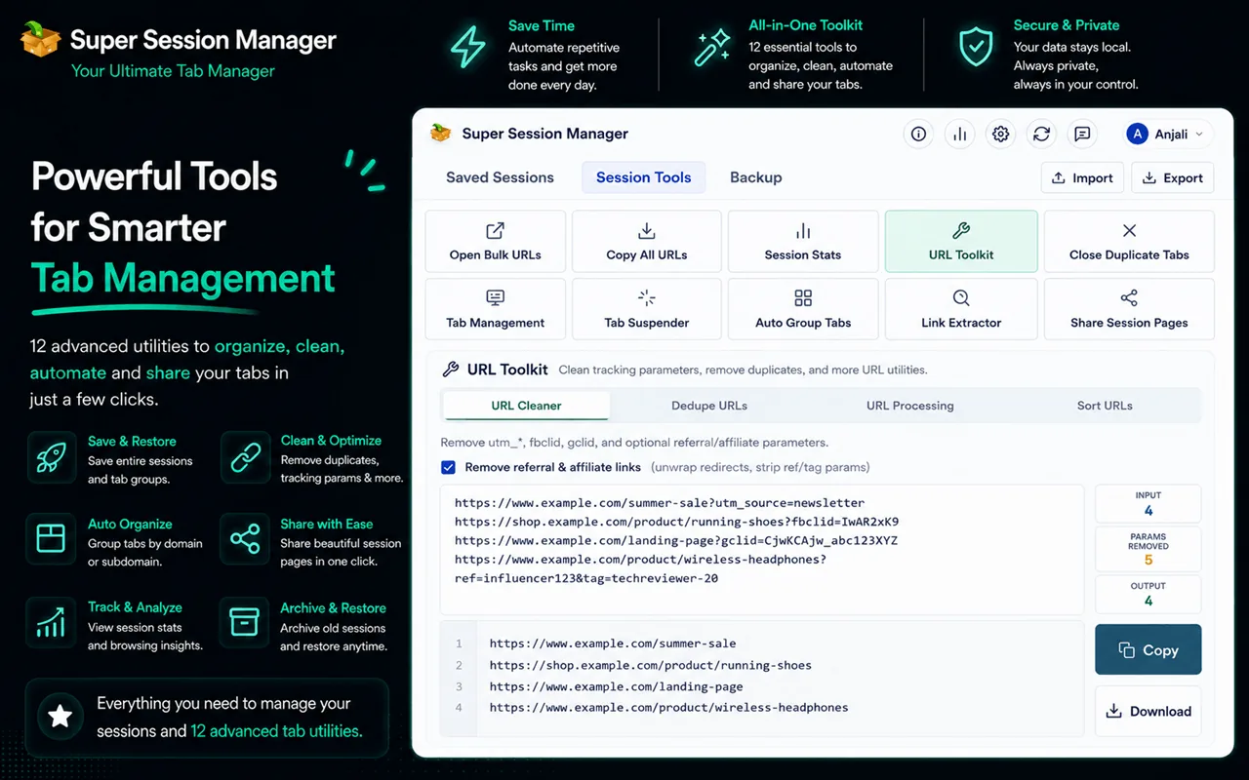Screen dimensions: 1249x780
Task: Uncheck Remove referral & affiliate links checkbox
Action: pyautogui.click(x=448, y=467)
